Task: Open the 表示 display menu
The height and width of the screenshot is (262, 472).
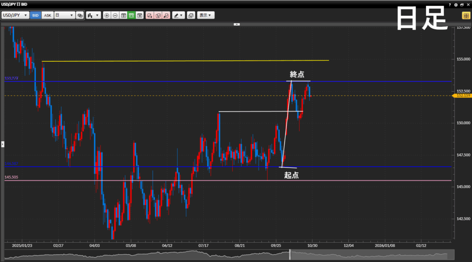Action: [x=206, y=15]
